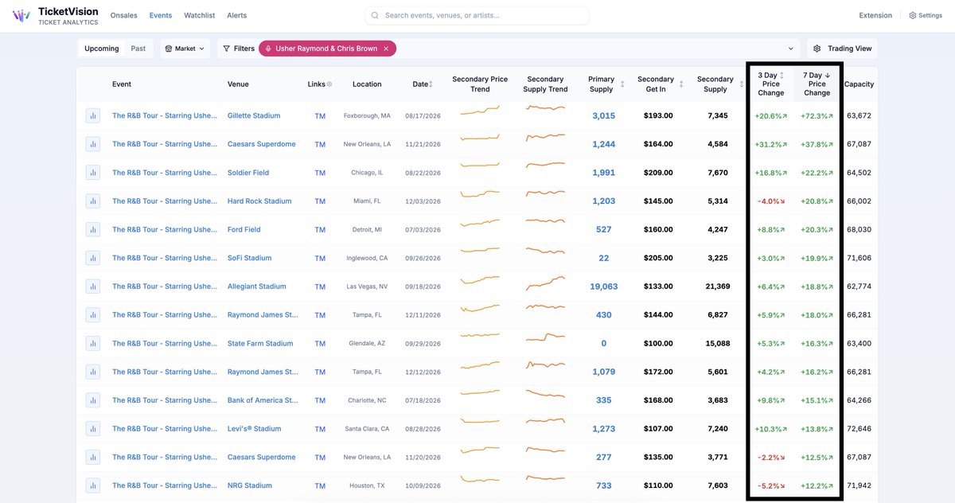This screenshot has height=503, width=955.
Task: Click TM link for State Farm Stadium row
Action: (320, 343)
